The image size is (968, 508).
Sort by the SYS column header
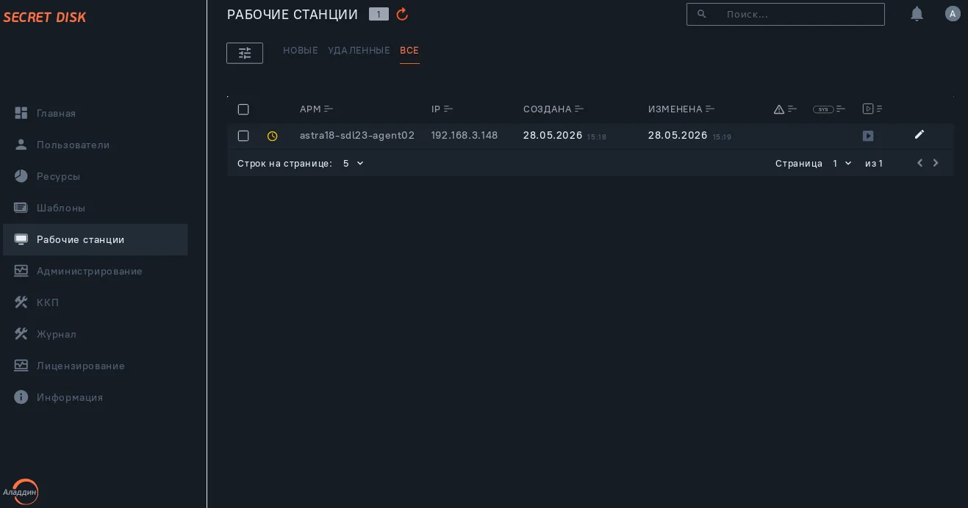(x=829, y=109)
